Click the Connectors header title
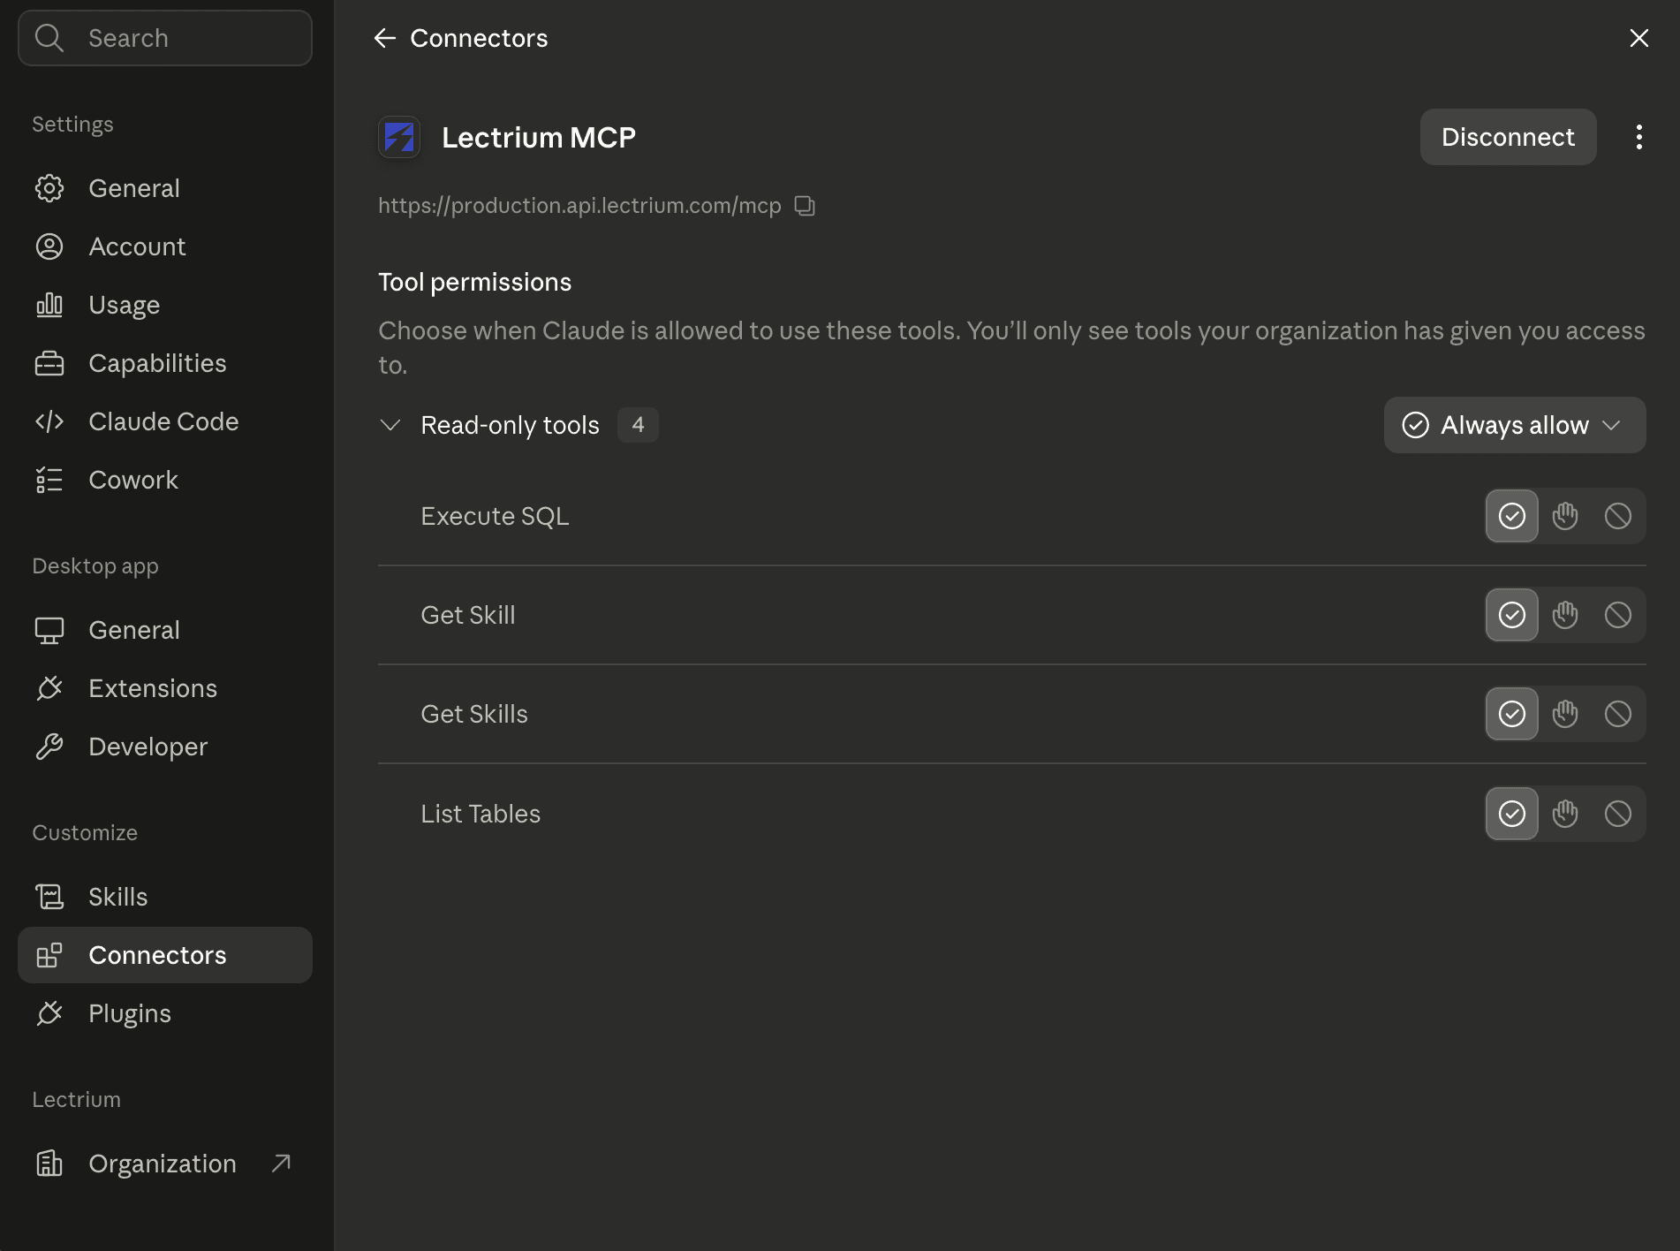Image resolution: width=1680 pixels, height=1251 pixels. 479,38
